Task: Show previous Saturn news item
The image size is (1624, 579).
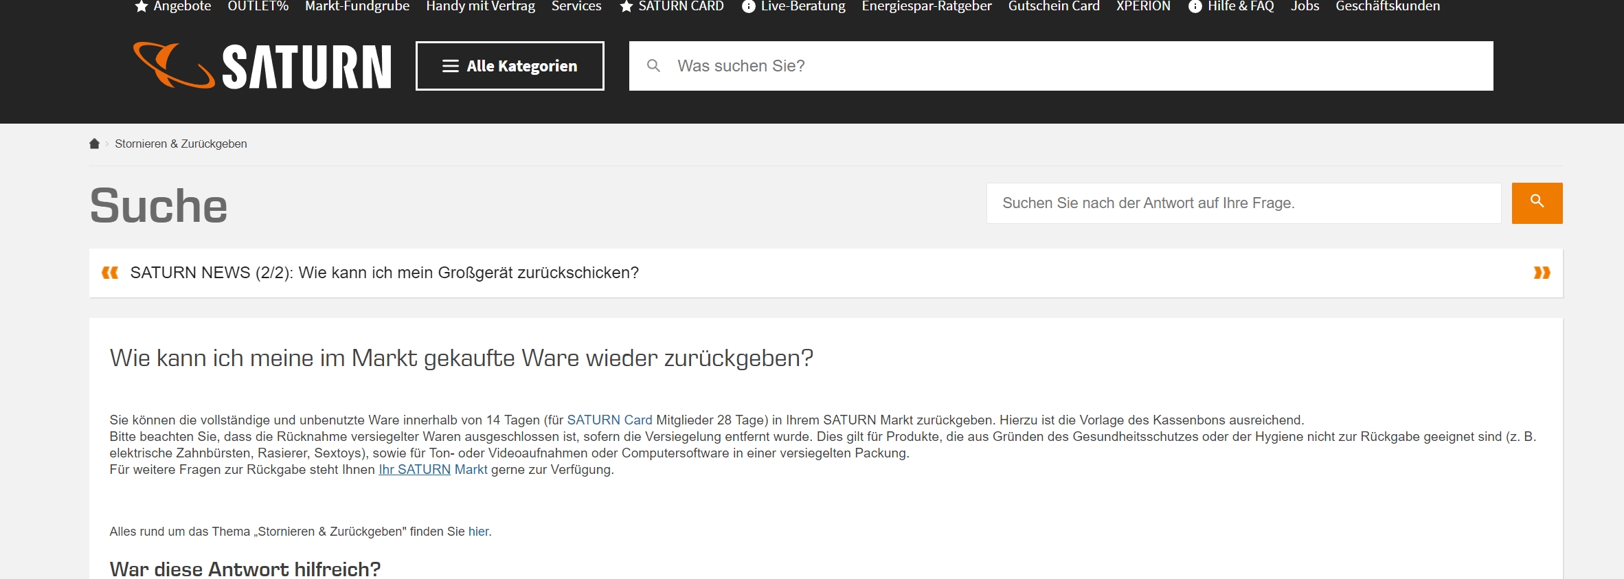Action: pyautogui.click(x=110, y=273)
